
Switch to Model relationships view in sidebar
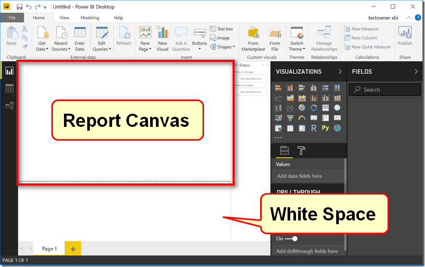(x=9, y=106)
